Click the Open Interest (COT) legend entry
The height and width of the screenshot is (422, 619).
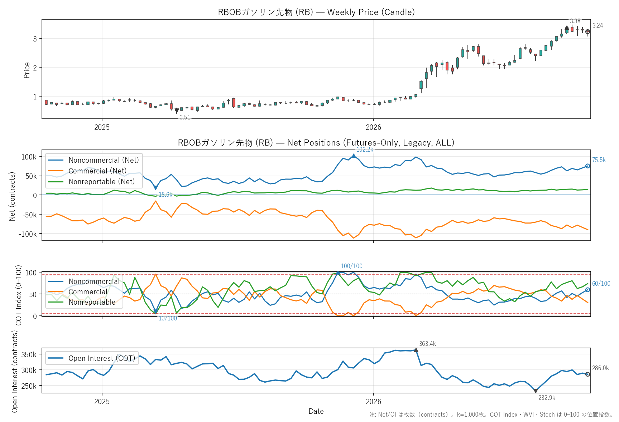point(92,358)
